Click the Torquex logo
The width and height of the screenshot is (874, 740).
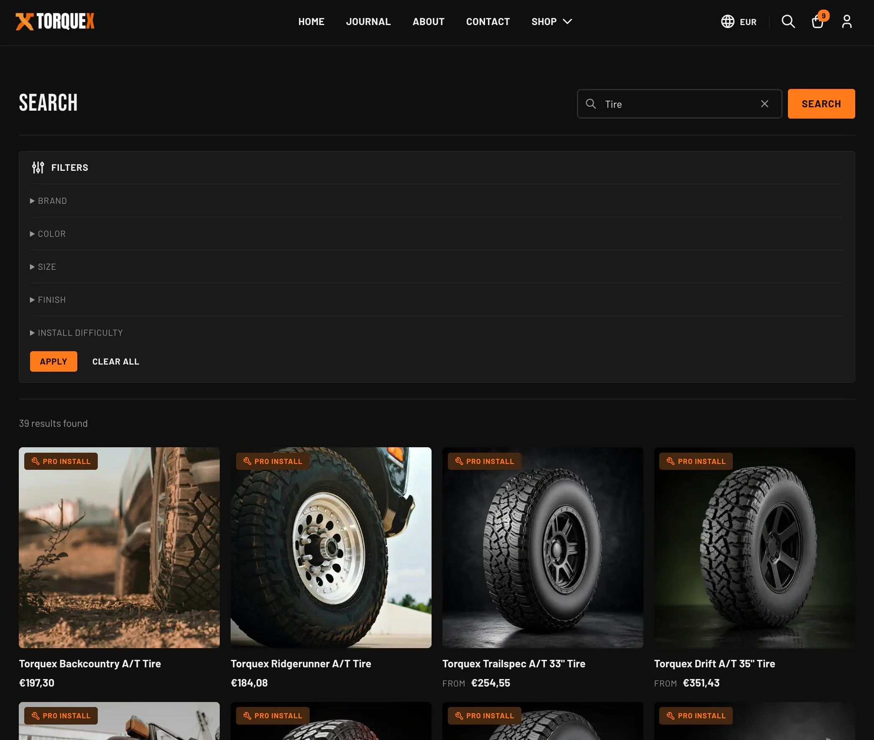pyautogui.click(x=55, y=21)
